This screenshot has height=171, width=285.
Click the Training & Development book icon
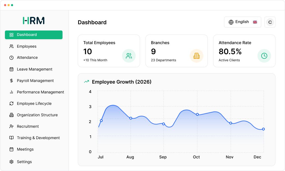(x=11, y=138)
